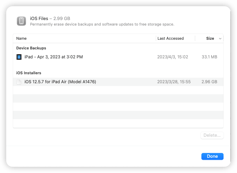Image resolution: width=237 pixels, height=173 pixels.
Task: Toggle sort direction chevron in Size column
Action: click(x=220, y=39)
